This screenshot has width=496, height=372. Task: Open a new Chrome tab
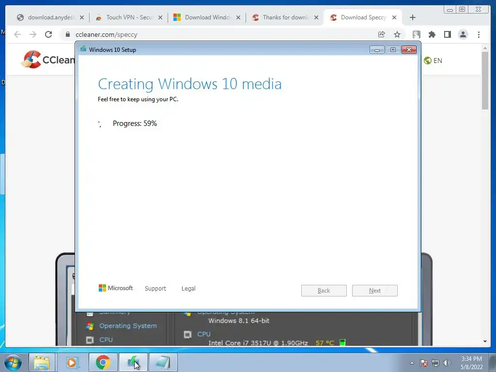pyautogui.click(x=413, y=17)
